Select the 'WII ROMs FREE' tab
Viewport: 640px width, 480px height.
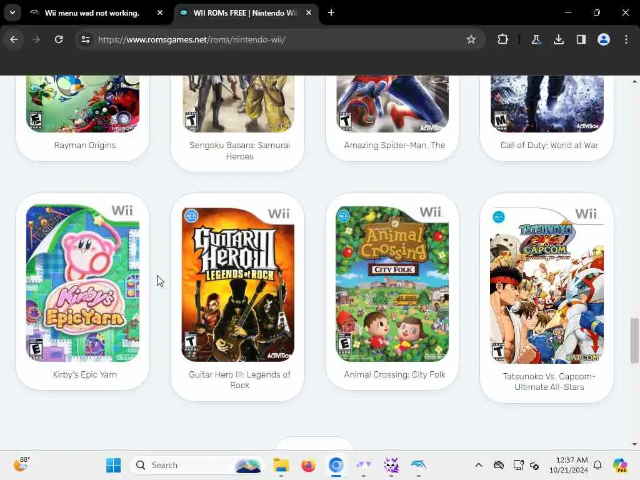click(245, 13)
